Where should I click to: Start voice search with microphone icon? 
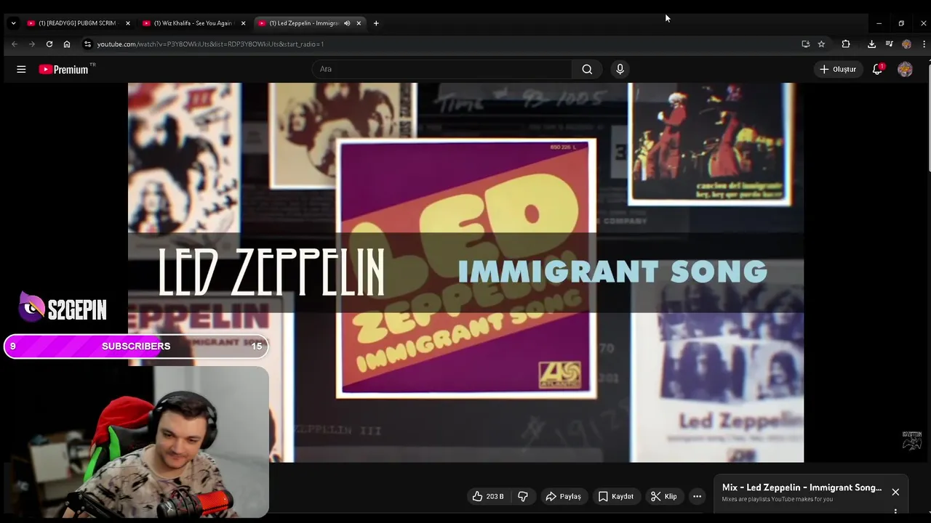620,69
